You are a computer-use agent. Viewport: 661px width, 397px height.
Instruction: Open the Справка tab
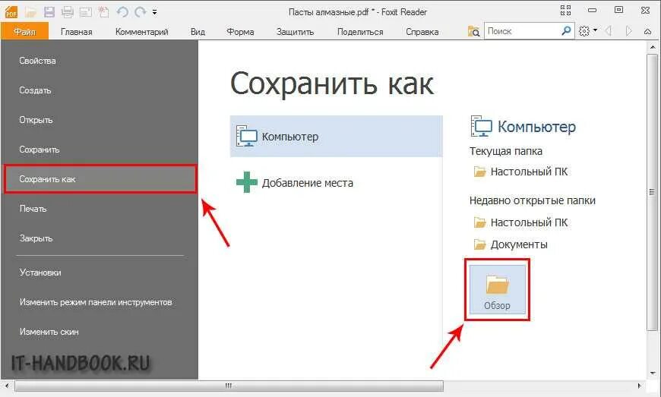click(422, 32)
